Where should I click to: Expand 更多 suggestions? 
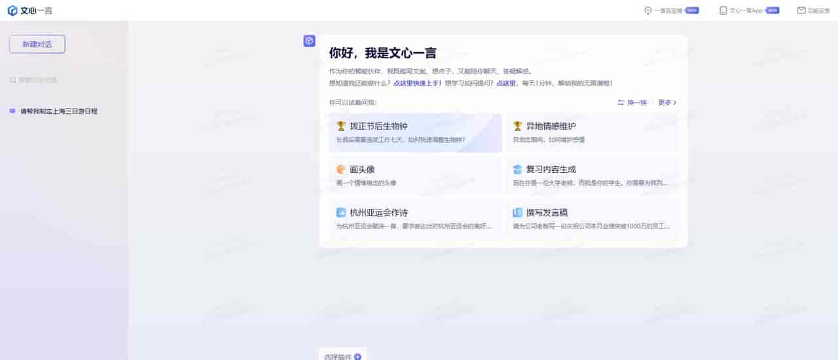(x=667, y=103)
